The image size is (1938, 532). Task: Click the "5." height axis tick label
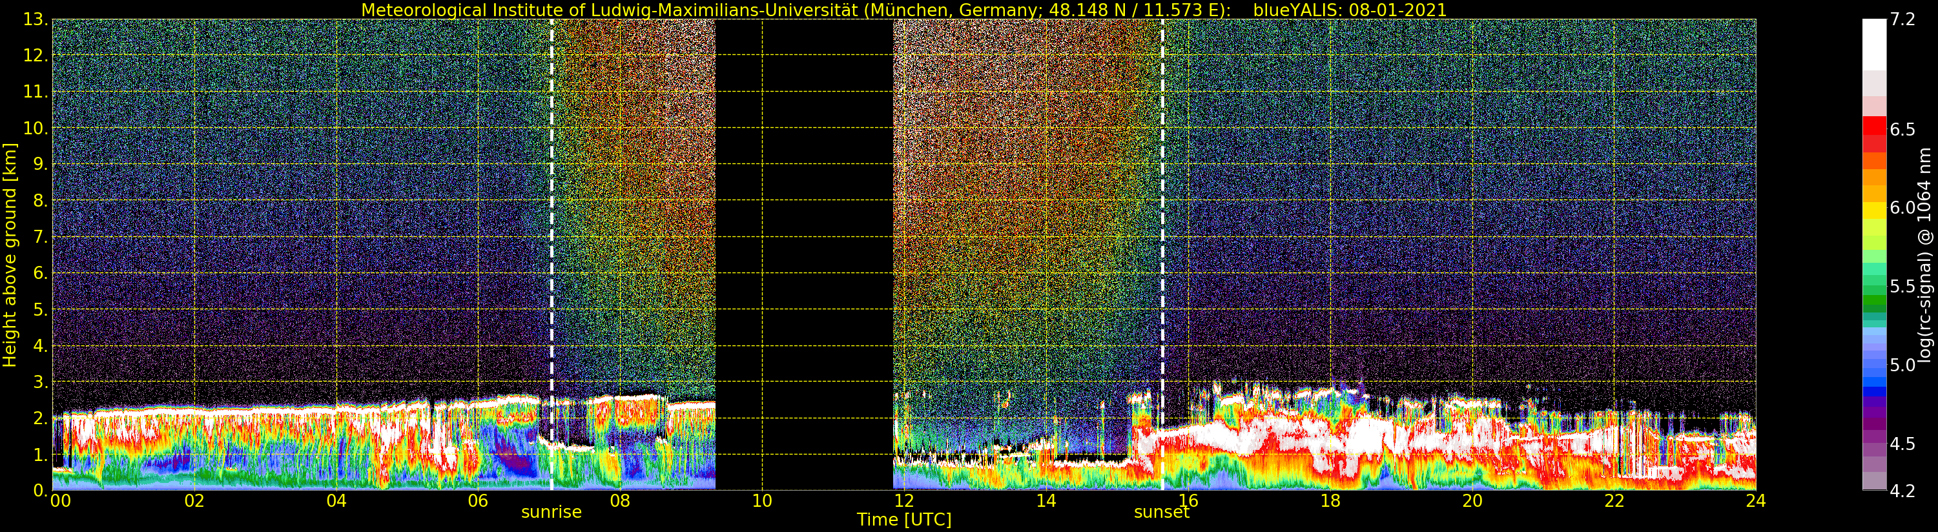41,309
